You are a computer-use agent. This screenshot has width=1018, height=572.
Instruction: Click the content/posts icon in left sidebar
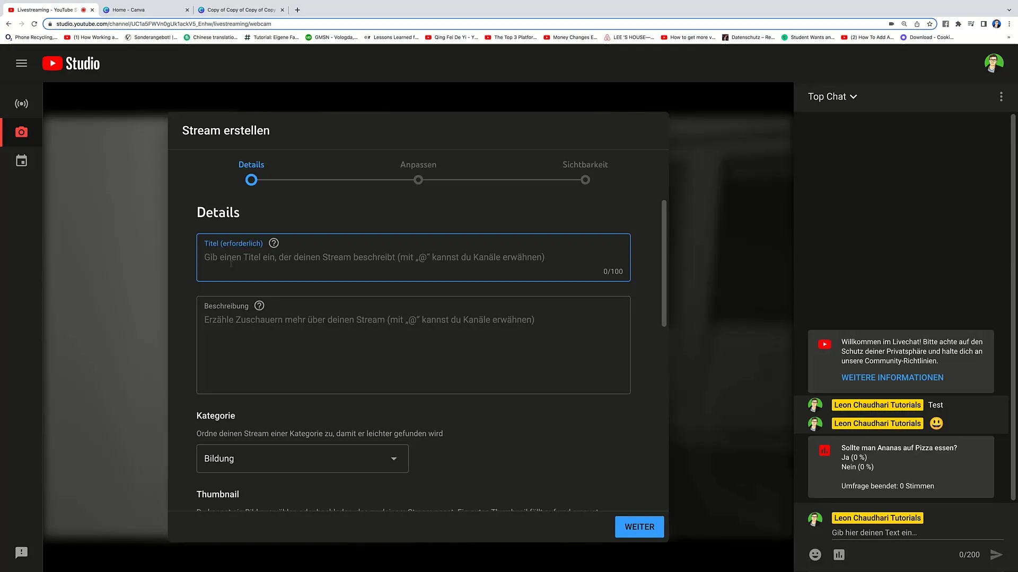pos(21,160)
